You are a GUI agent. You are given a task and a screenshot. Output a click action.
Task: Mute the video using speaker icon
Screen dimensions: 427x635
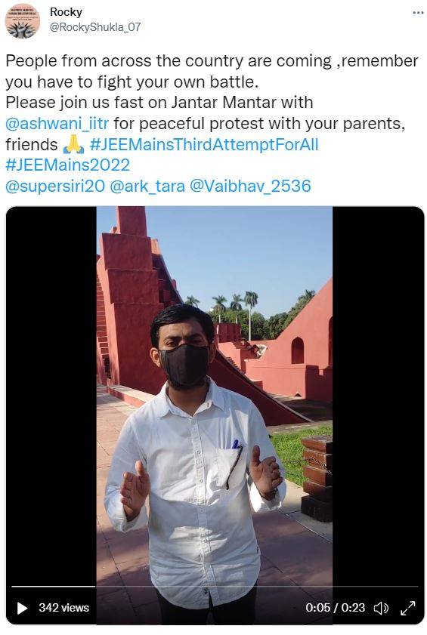[x=380, y=608]
